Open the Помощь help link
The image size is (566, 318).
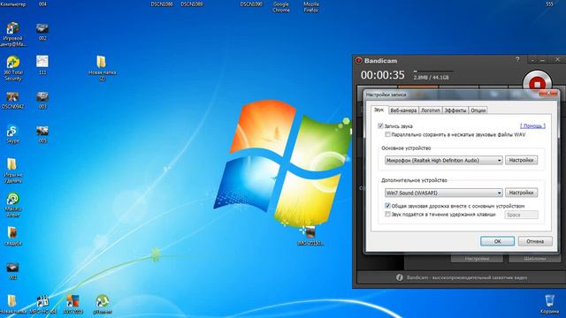tap(532, 125)
